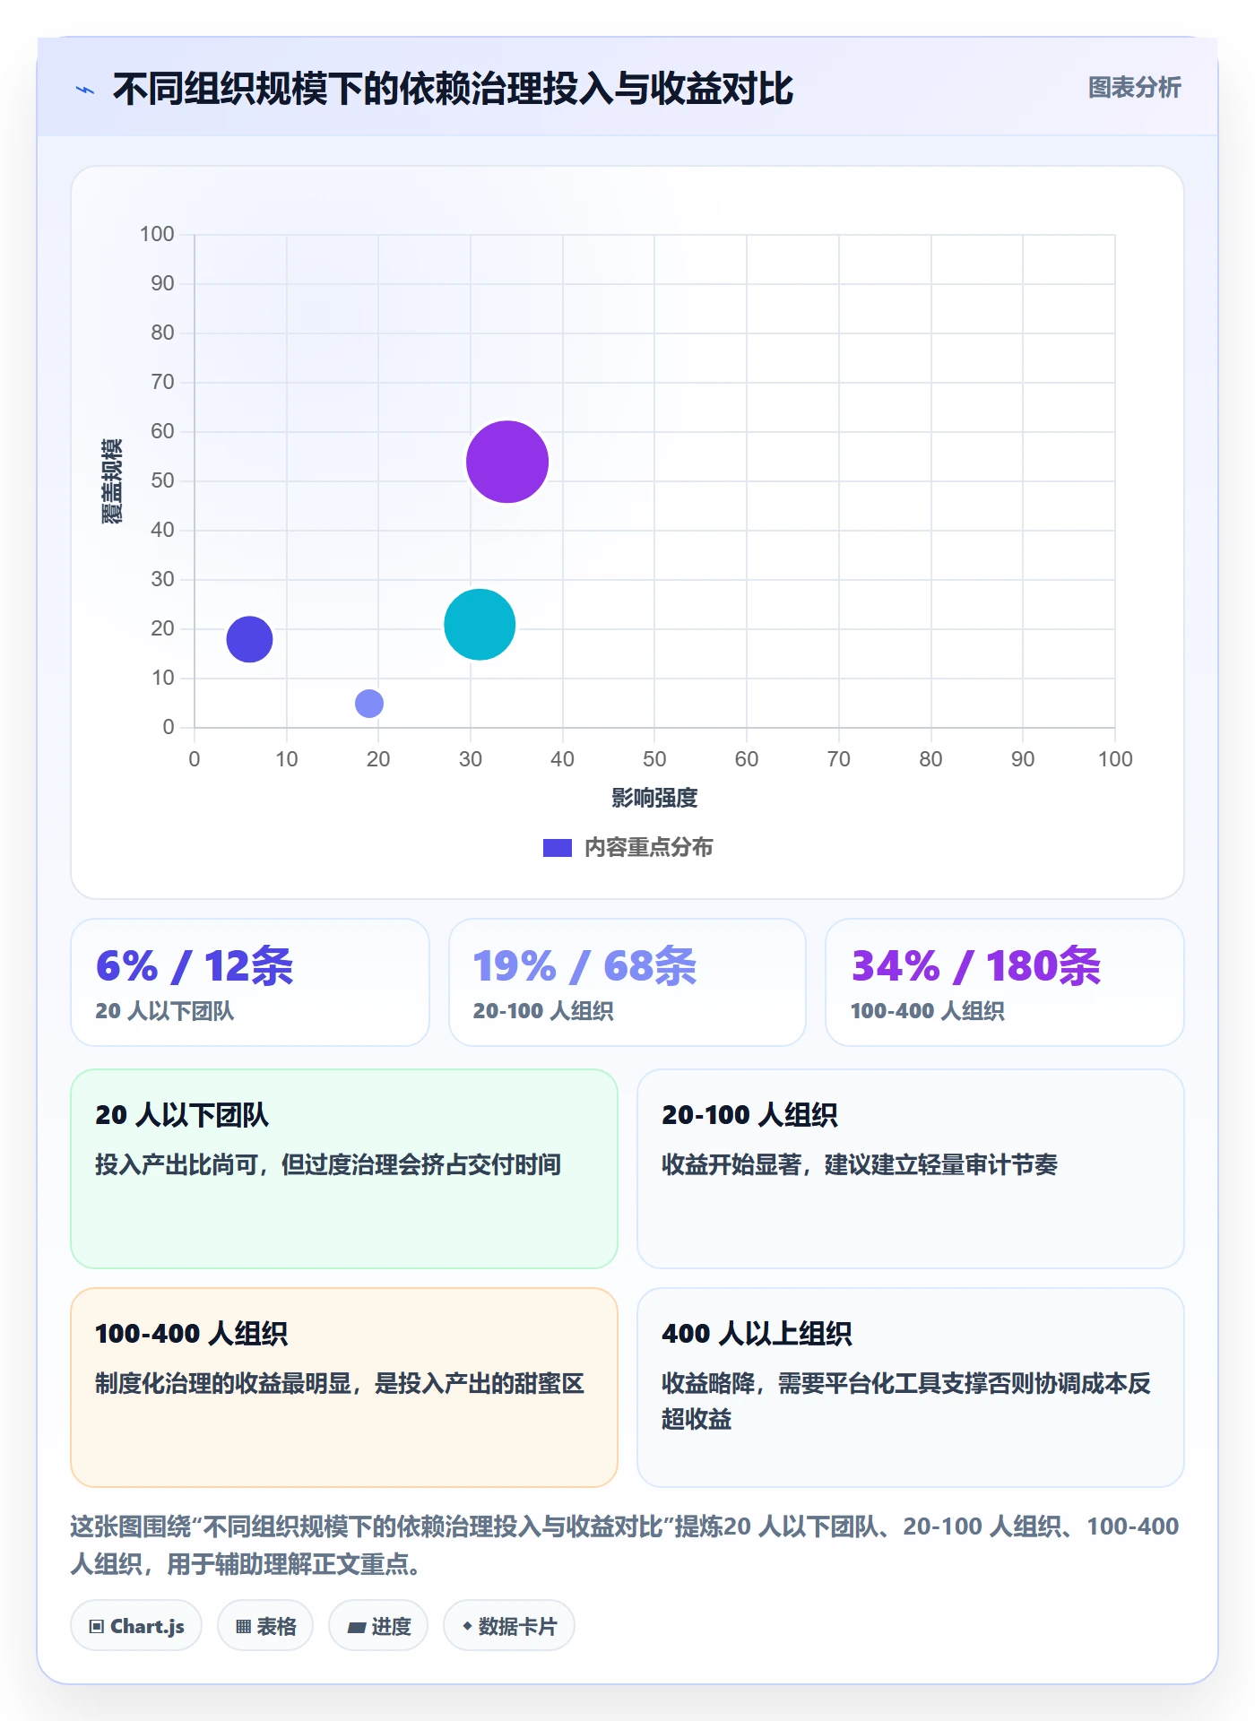Viewport: 1255px width, 1721px height.
Task: Click the 图表分析 label in the header
Action: tap(1134, 88)
